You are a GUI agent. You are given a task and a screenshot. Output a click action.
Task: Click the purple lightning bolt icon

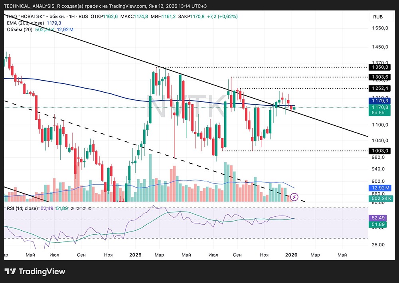click(x=294, y=197)
